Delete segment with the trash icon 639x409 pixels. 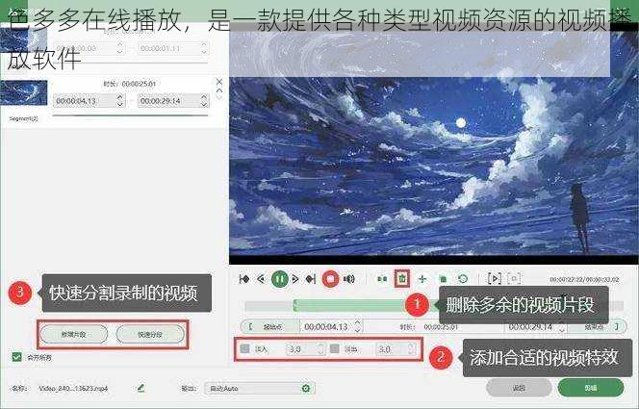402,279
